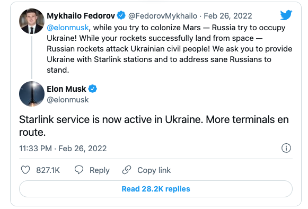Click the Twitter bird logo
Image resolution: width=308 pixels, height=209 pixels.
pyautogui.click(x=286, y=15)
